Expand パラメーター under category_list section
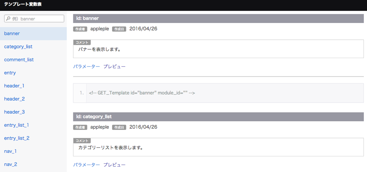 point(86,165)
